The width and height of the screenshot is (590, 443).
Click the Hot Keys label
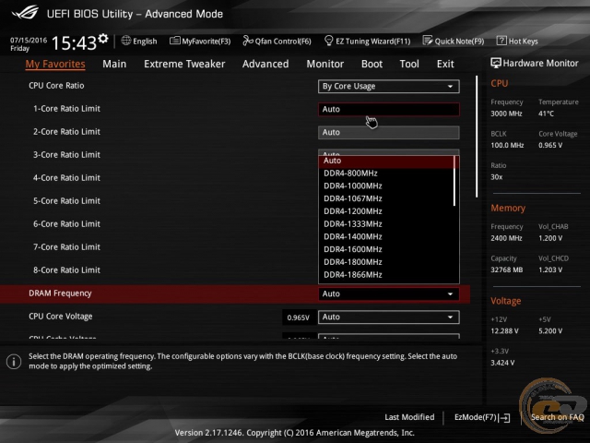tap(523, 41)
